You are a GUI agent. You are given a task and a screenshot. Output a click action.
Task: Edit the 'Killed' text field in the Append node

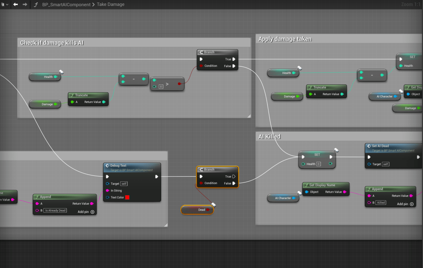(x=381, y=203)
